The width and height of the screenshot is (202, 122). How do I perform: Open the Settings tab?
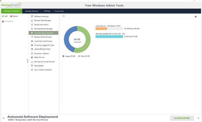(x=47, y=11)
